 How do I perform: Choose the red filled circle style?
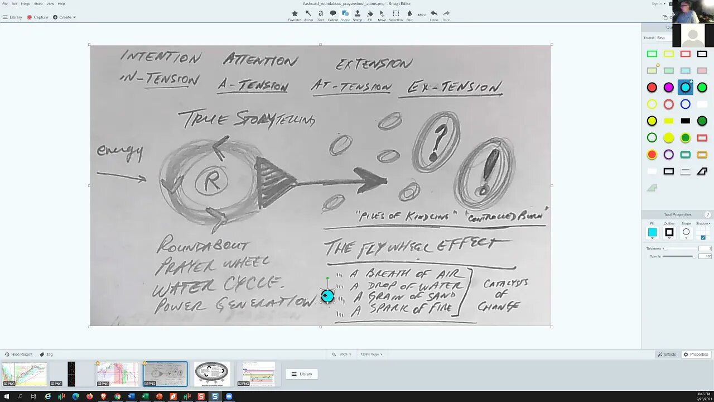pyautogui.click(x=652, y=87)
